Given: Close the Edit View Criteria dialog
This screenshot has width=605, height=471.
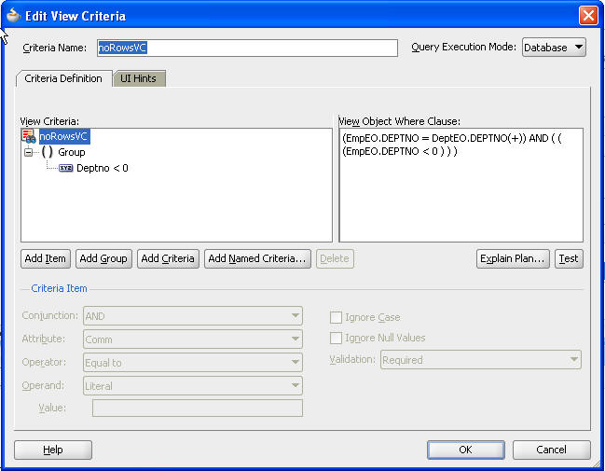Looking at the screenshot, I should pos(588,16).
